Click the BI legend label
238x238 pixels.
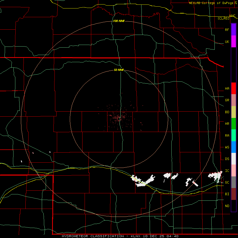coord(227,194)
